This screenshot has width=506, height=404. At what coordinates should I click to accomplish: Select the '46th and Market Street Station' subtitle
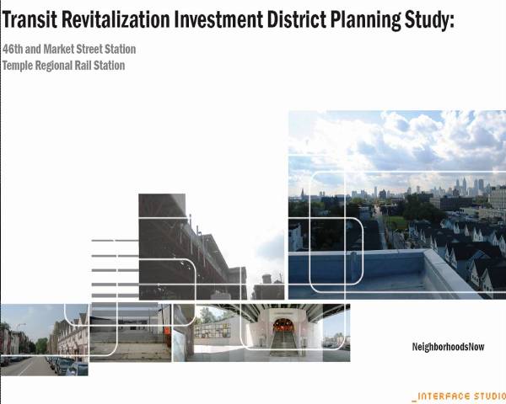pos(69,50)
